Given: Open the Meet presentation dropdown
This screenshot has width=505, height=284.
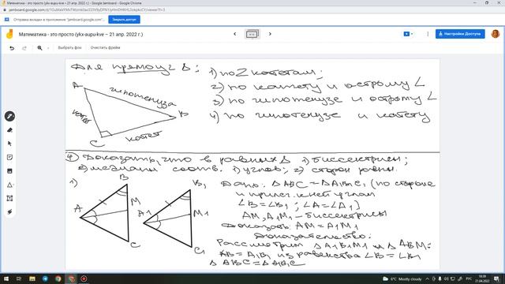Looking at the screenshot, I should click(x=409, y=34).
